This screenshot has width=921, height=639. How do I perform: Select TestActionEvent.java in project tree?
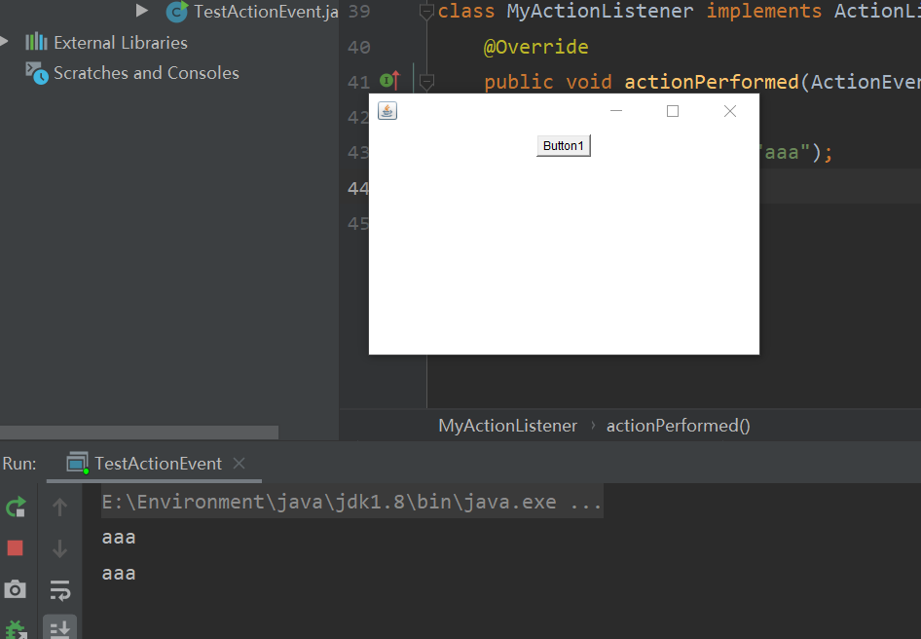(x=266, y=11)
